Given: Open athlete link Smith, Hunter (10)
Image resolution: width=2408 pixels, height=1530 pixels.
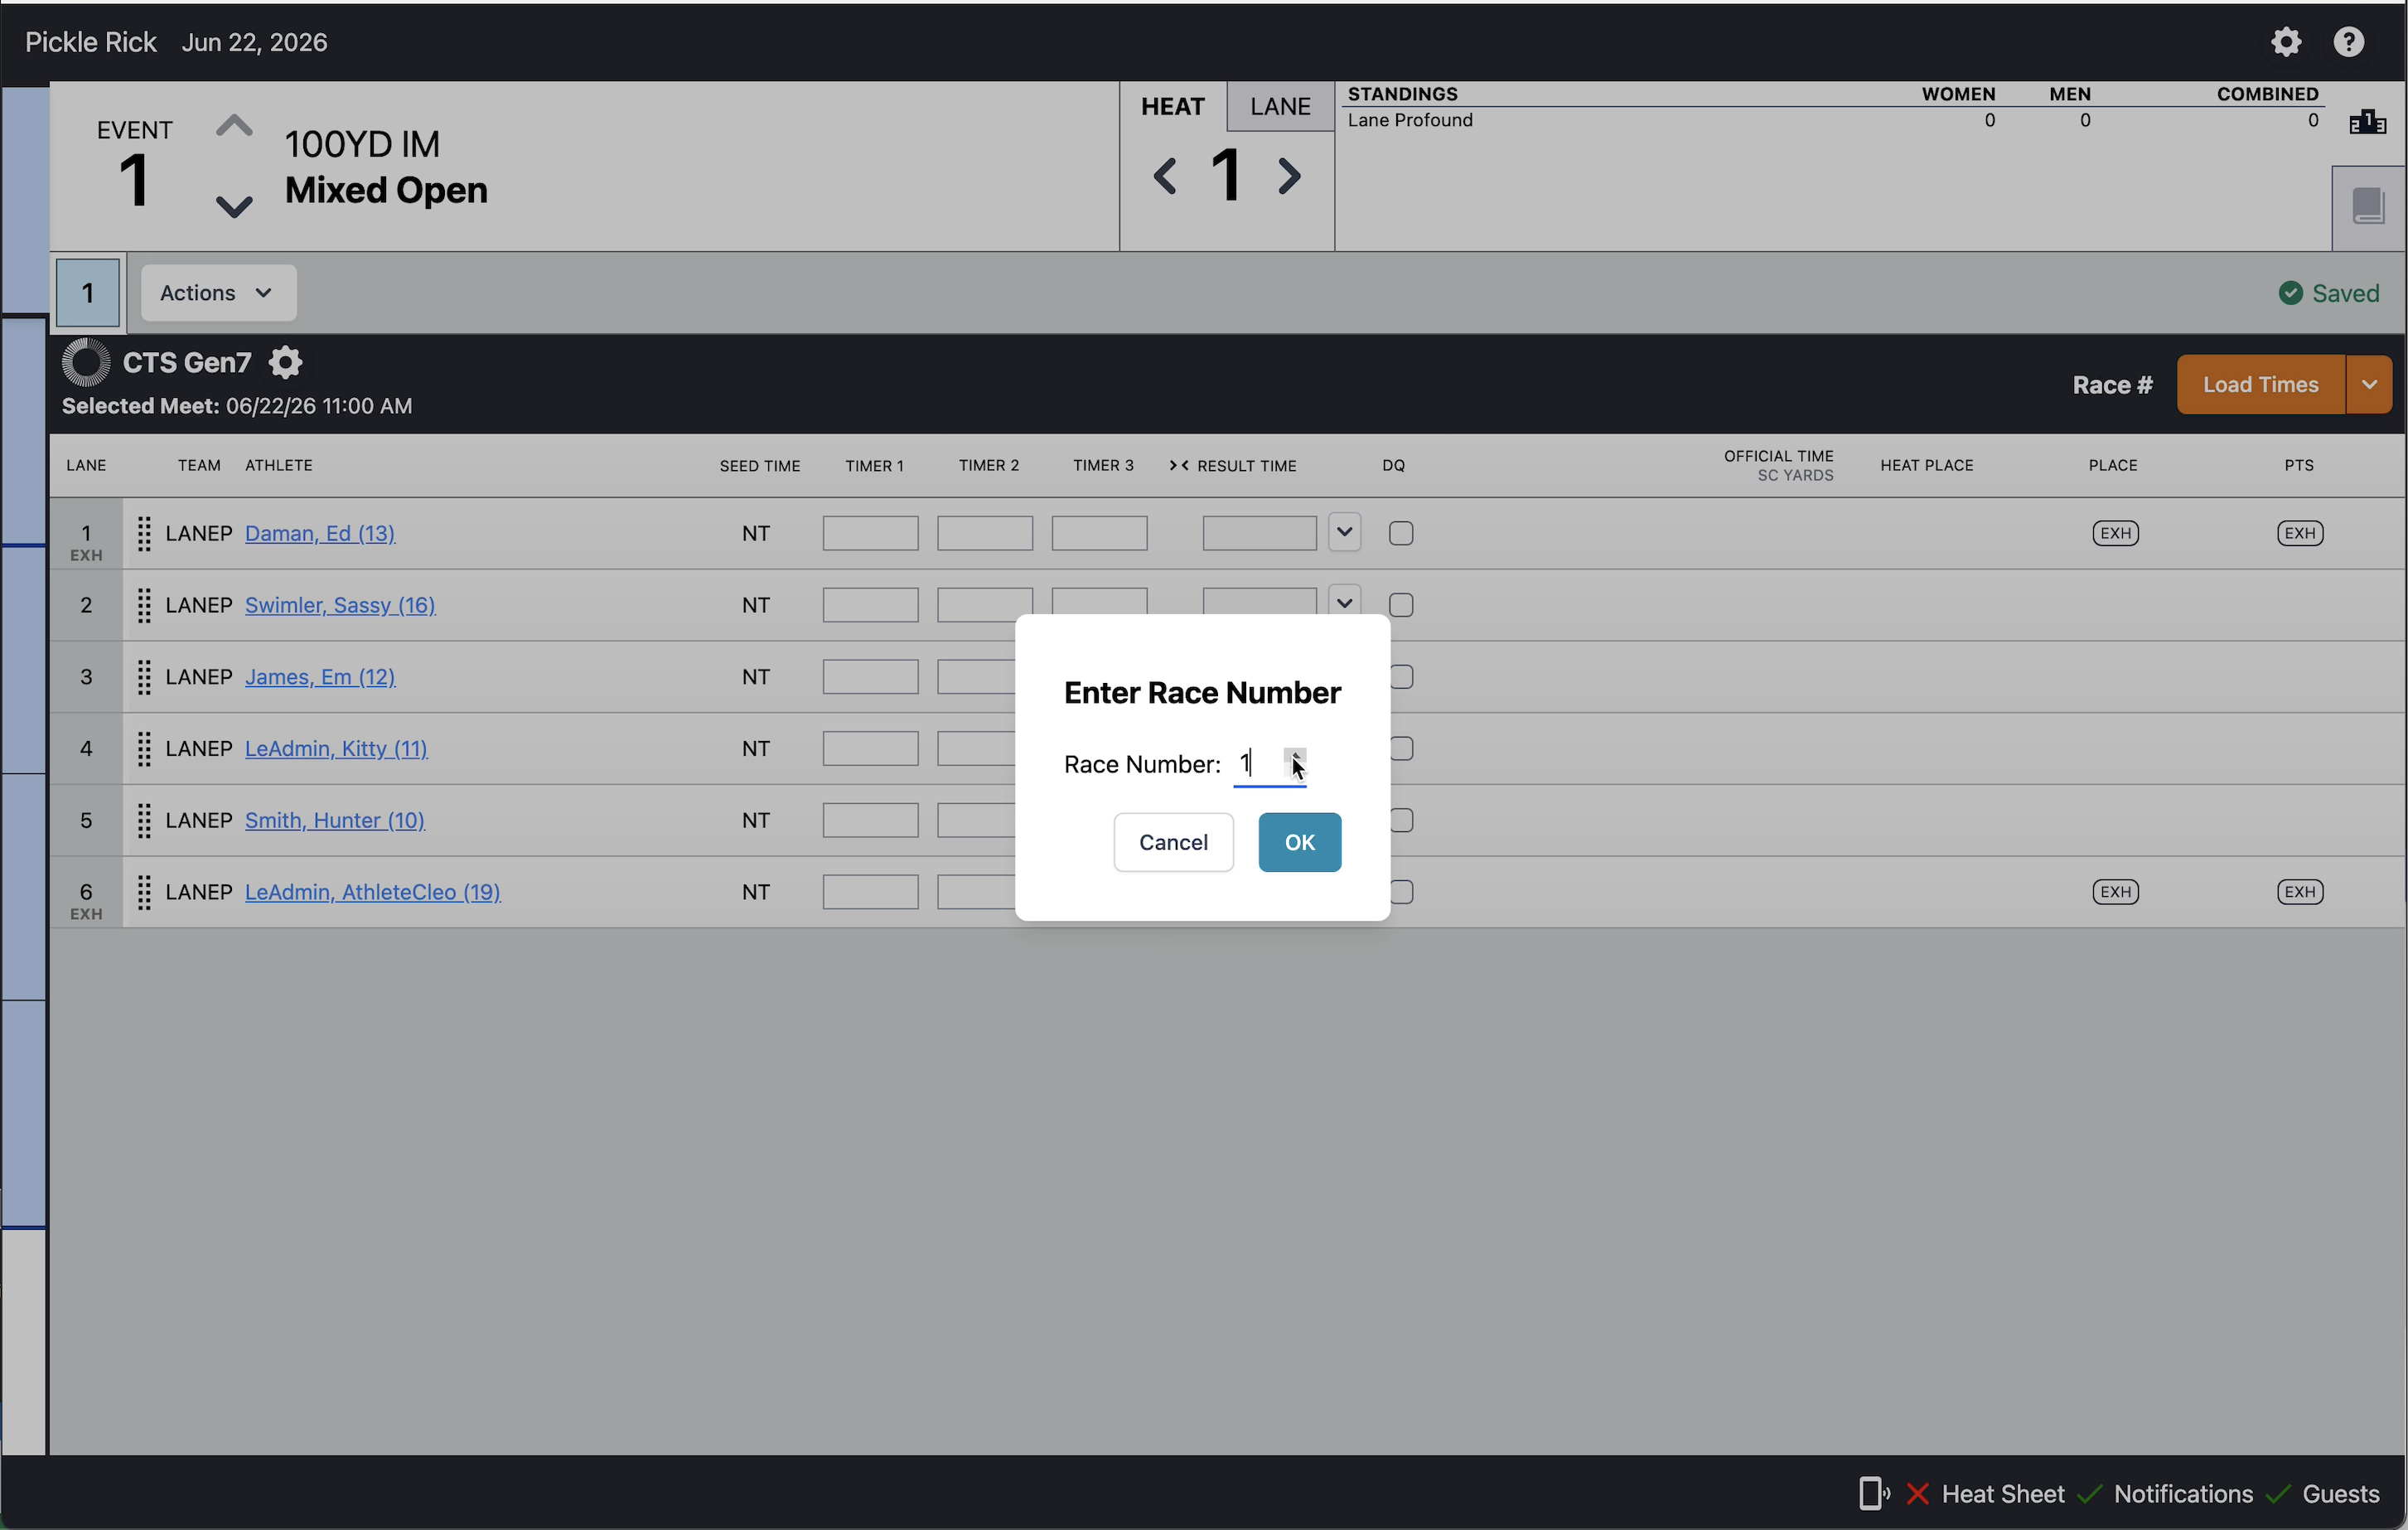Looking at the screenshot, I should click(x=335, y=820).
